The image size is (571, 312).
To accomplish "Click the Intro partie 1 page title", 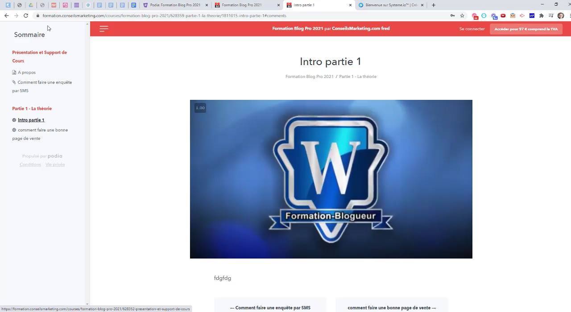I will coord(331,62).
